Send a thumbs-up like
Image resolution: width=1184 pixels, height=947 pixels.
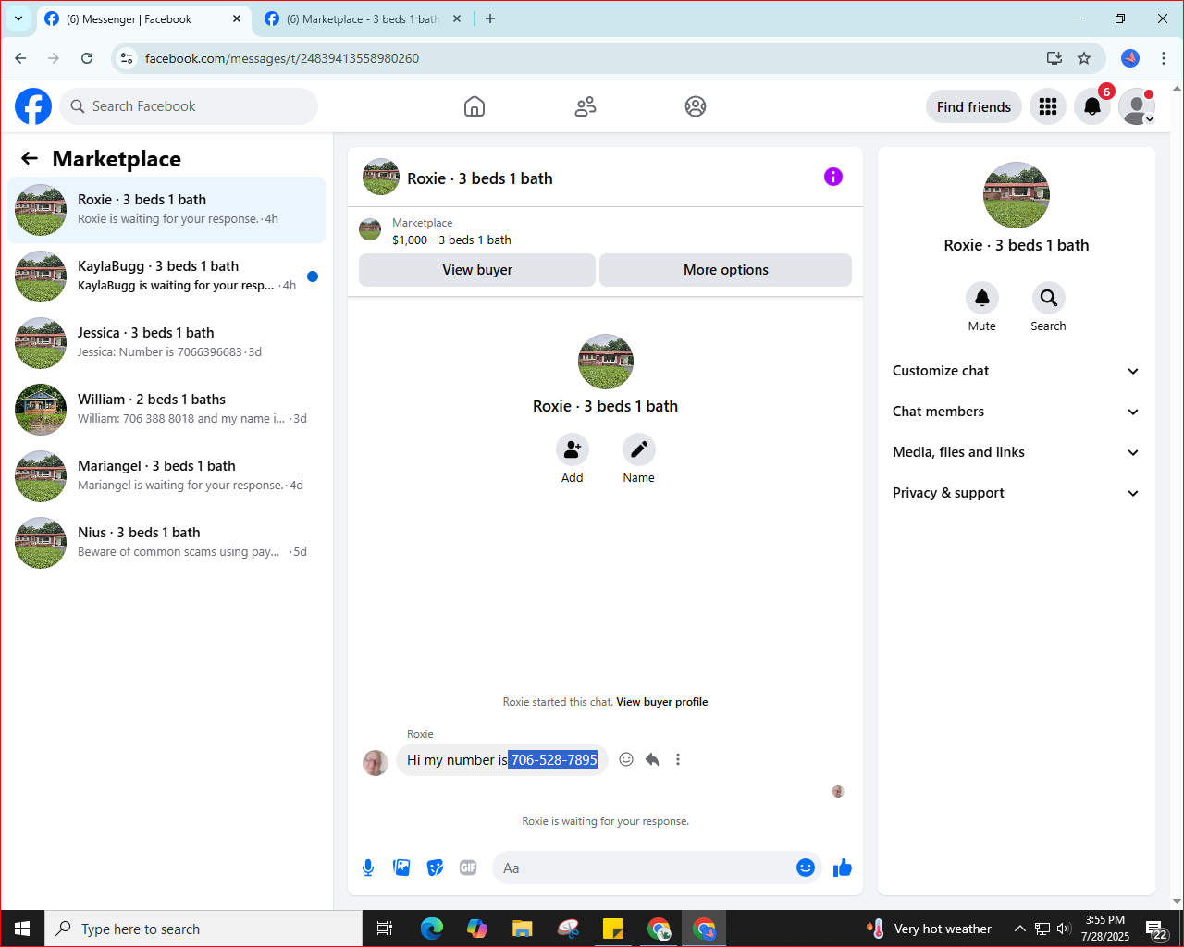pos(842,867)
